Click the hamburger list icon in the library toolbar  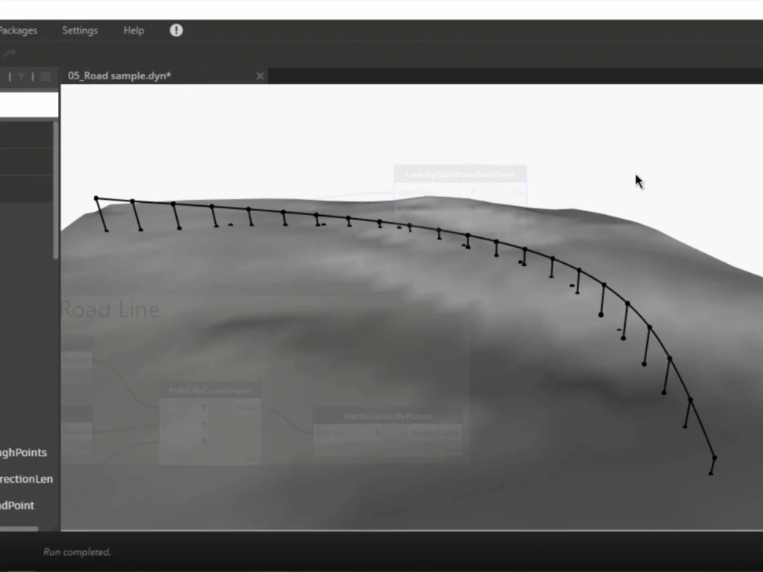45,76
